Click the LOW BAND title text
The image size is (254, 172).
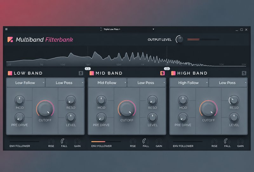tap(28, 73)
